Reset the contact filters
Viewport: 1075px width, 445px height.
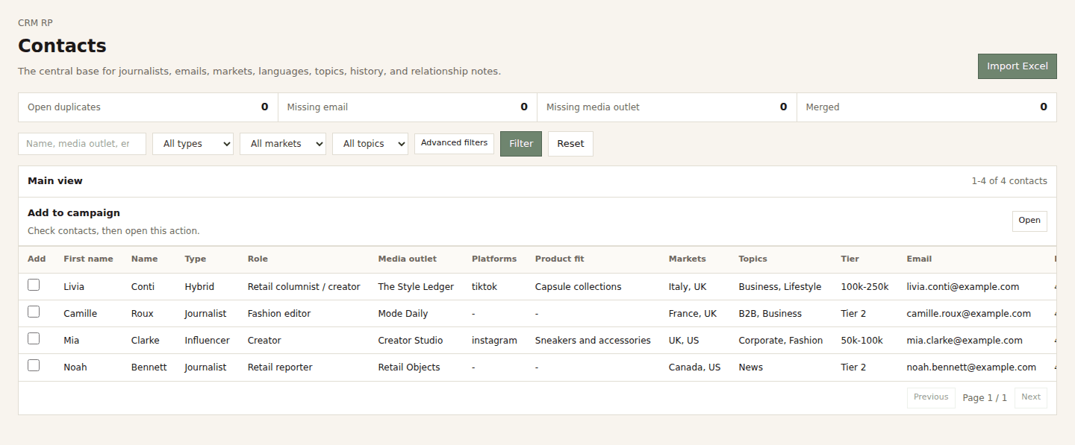click(x=570, y=144)
